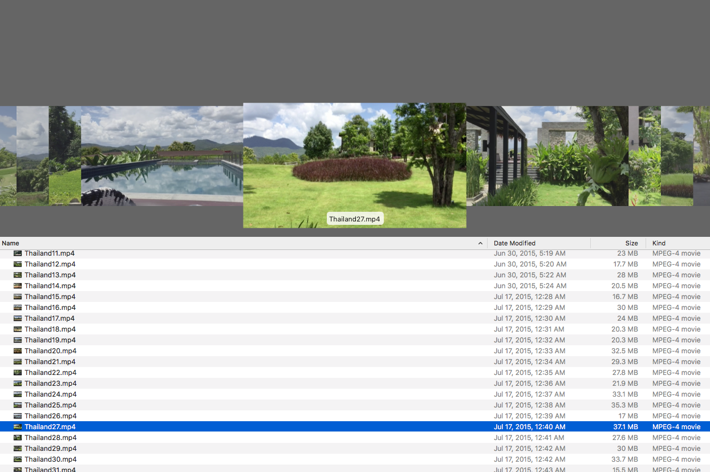Click the 37.1 MB size in the selected row
The width and height of the screenshot is (710, 472).
point(626,427)
